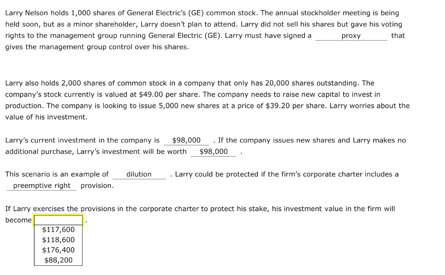Select the $88,200 answer choice

pyautogui.click(x=58, y=260)
